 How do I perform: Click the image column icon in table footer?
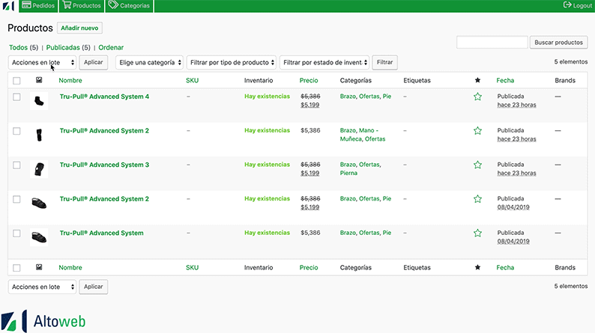(39, 267)
